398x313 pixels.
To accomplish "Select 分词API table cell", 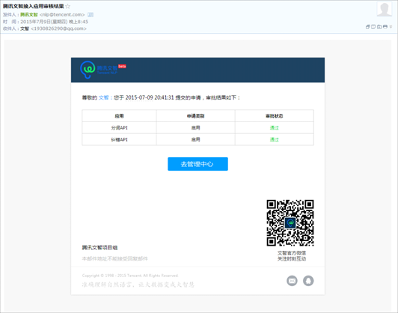I will pyautogui.click(x=119, y=128).
